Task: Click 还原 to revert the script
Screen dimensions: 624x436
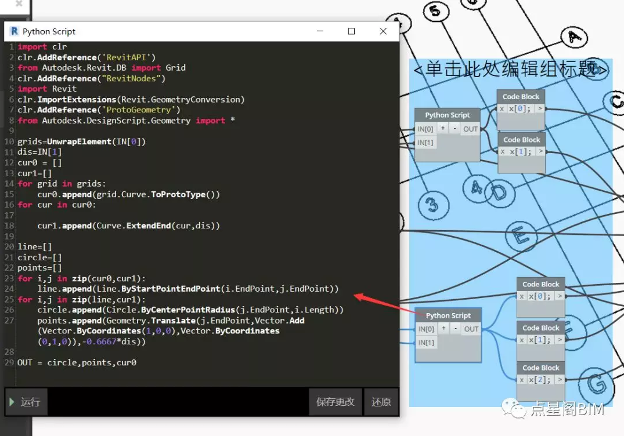Action: pos(381,402)
